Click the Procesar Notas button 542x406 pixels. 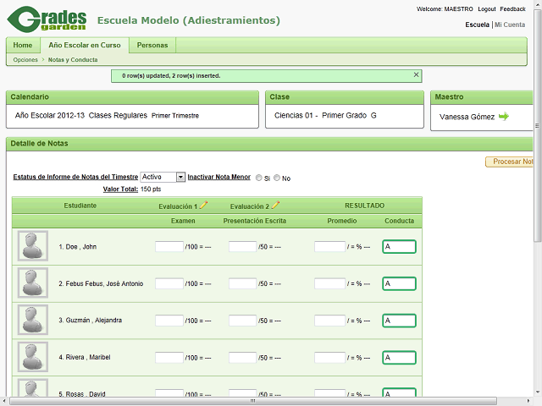(511, 162)
